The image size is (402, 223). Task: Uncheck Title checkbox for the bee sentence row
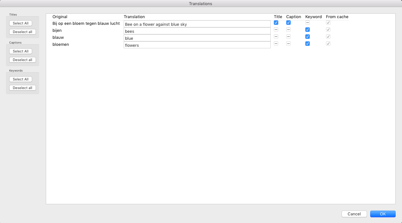click(x=276, y=23)
